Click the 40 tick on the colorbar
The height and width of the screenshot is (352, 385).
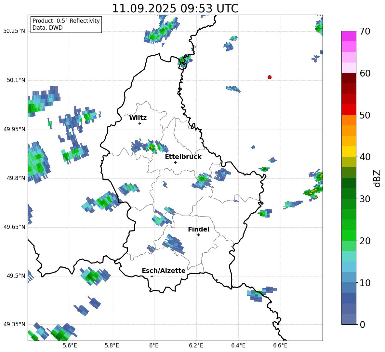pos(365,157)
